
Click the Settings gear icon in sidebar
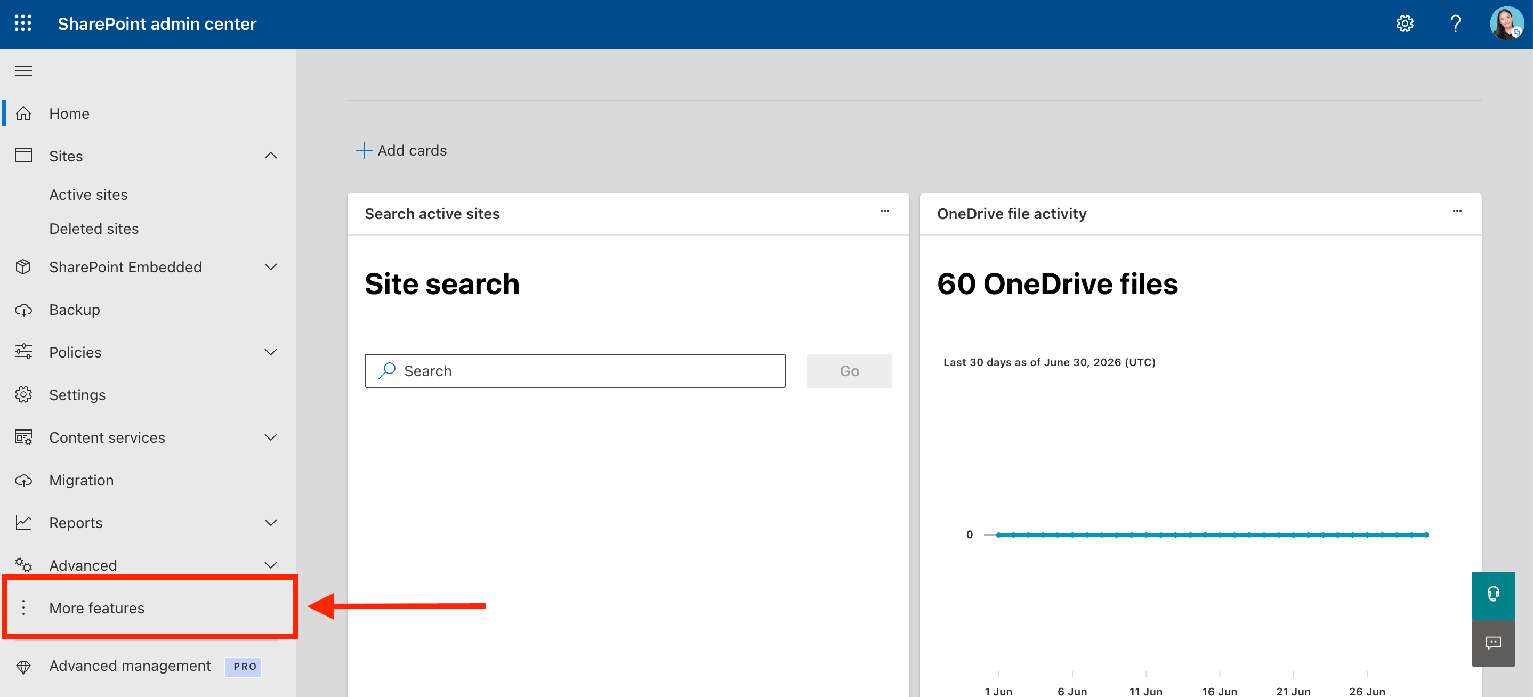pos(23,394)
